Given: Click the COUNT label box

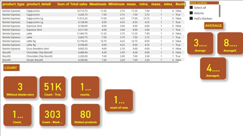Looking at the screenshot, I should click(11, 68).
